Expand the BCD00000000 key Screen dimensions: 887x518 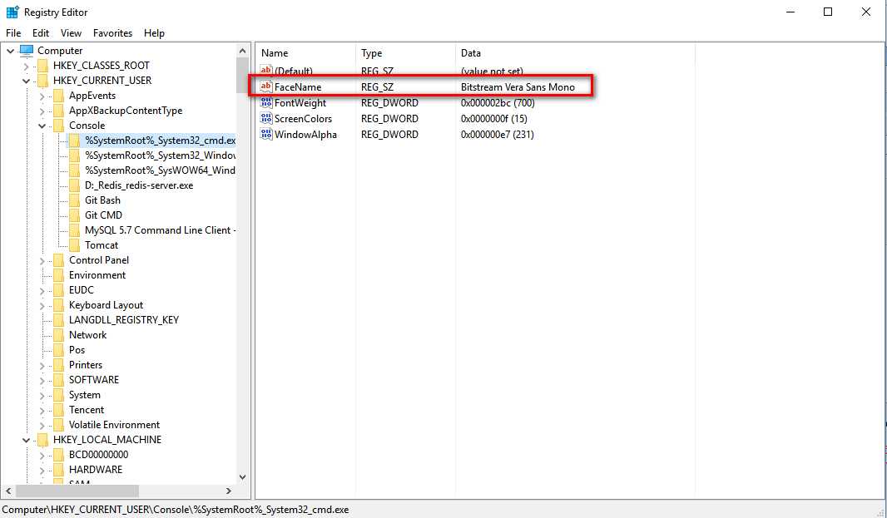point(42,455)
